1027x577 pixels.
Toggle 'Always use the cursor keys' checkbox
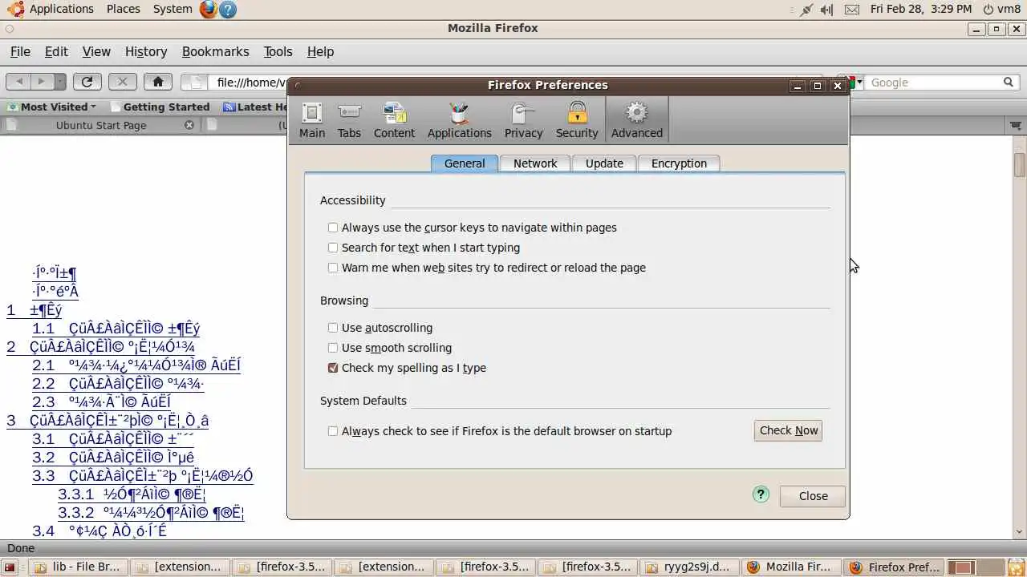333,228
